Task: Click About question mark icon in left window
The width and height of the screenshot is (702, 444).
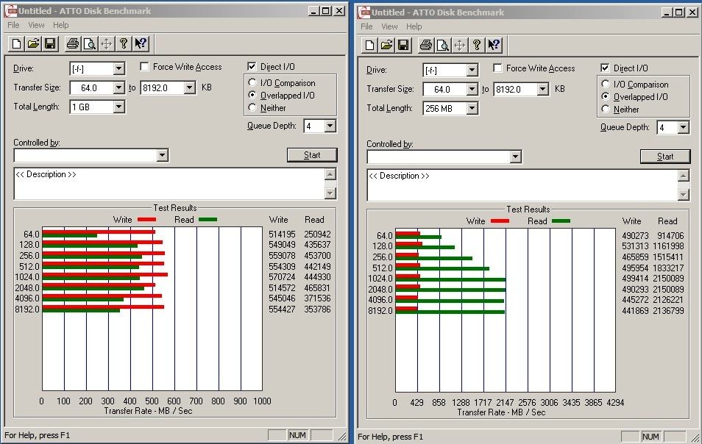Action: (x=124, y=43)
